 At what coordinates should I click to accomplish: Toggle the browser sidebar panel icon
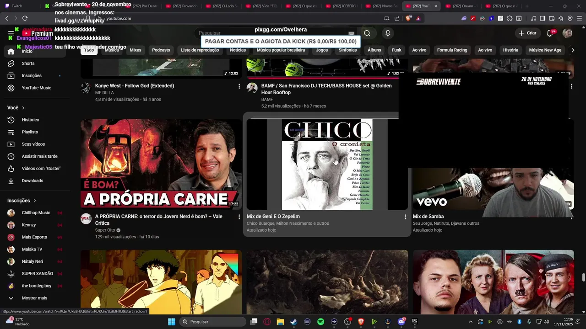543,18
